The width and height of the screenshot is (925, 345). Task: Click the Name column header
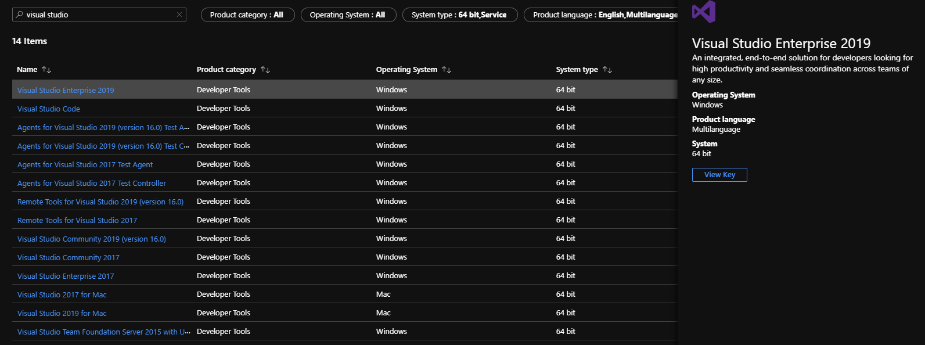(x=27, y=70)
